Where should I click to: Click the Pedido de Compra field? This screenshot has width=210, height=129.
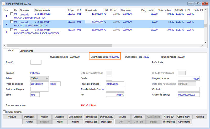[40, 89]
